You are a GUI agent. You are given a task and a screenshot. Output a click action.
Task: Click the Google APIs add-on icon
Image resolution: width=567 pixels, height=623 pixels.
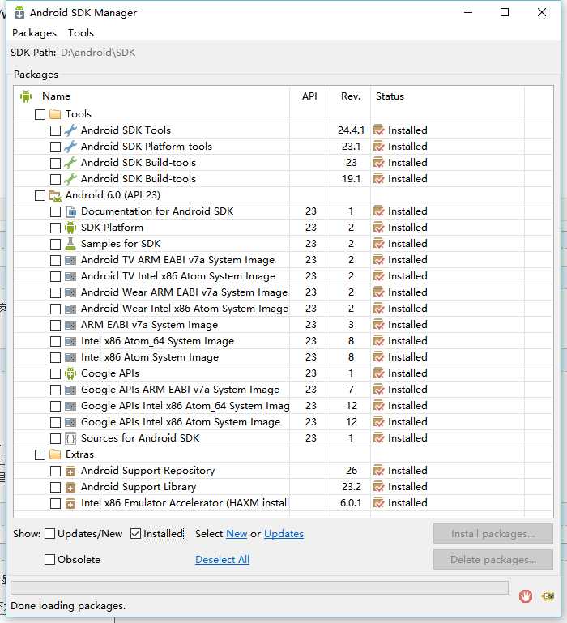[x=70, y=373]
